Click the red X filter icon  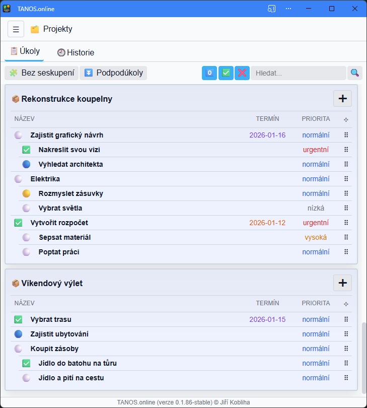(x=242, y=73)
